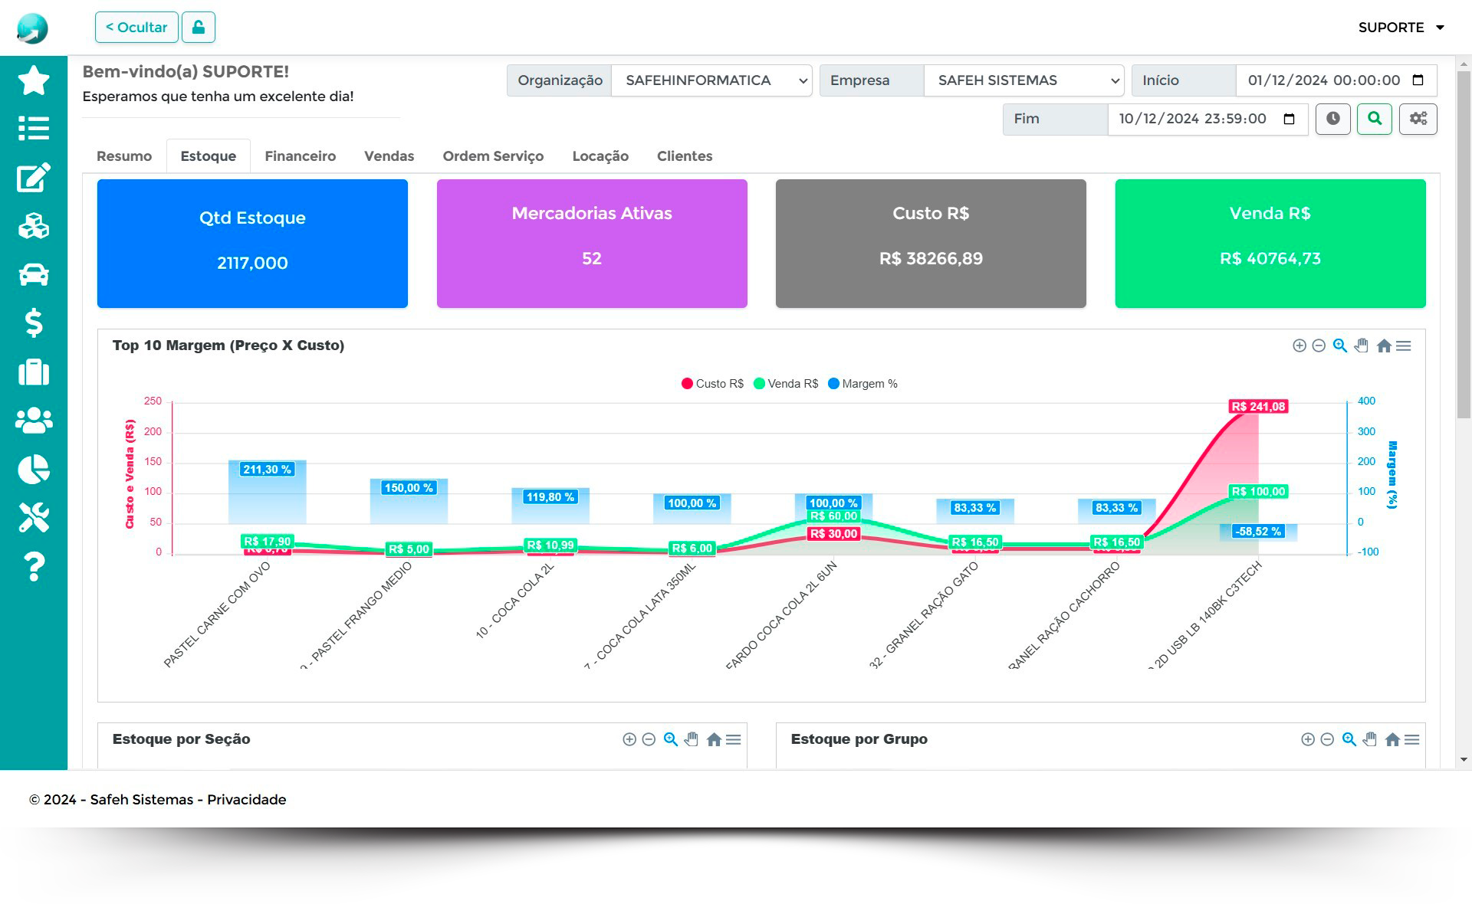Open the help question mark icon
1472x904 pixels.
click(34, 566)
